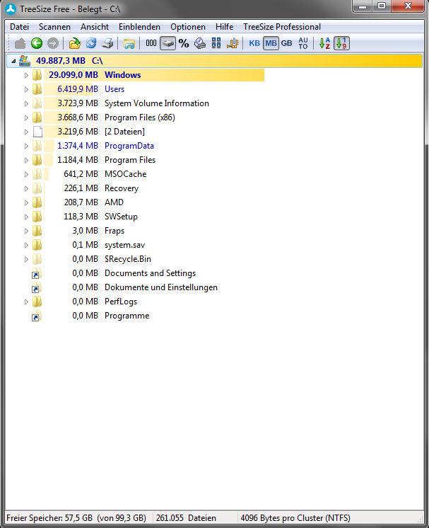The width and height of the screenshot is (429, 528).
Task: Click the allocated space disk icon
Action: pos(200,43)
